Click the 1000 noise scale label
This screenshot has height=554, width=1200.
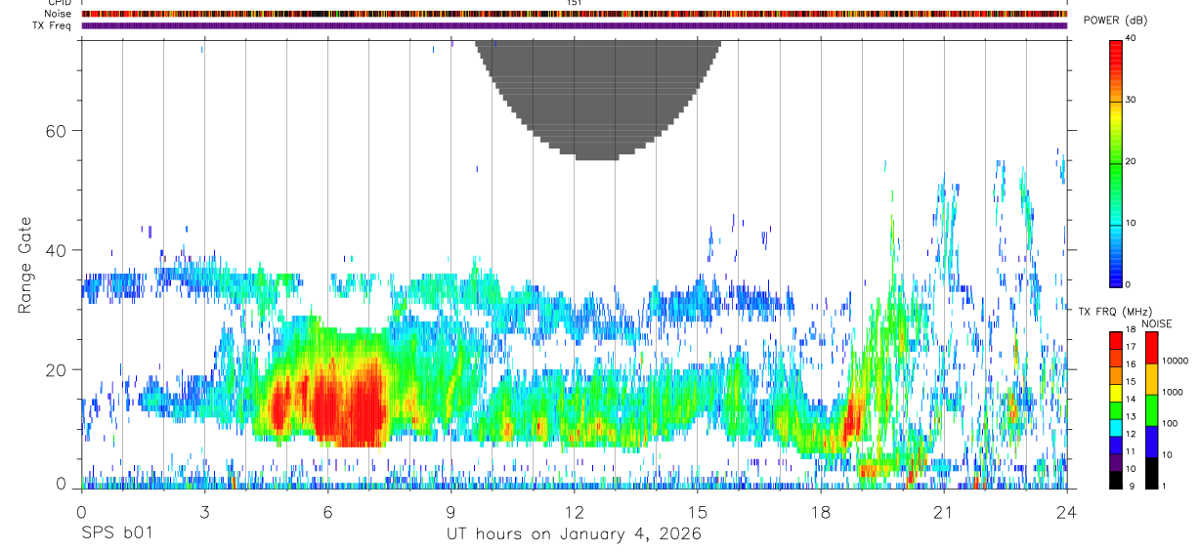1172,392
